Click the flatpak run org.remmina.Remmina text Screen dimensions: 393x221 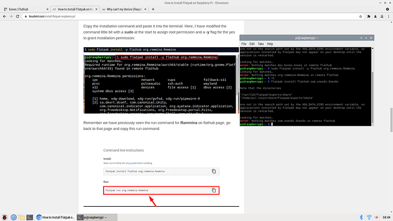[126, 190]
